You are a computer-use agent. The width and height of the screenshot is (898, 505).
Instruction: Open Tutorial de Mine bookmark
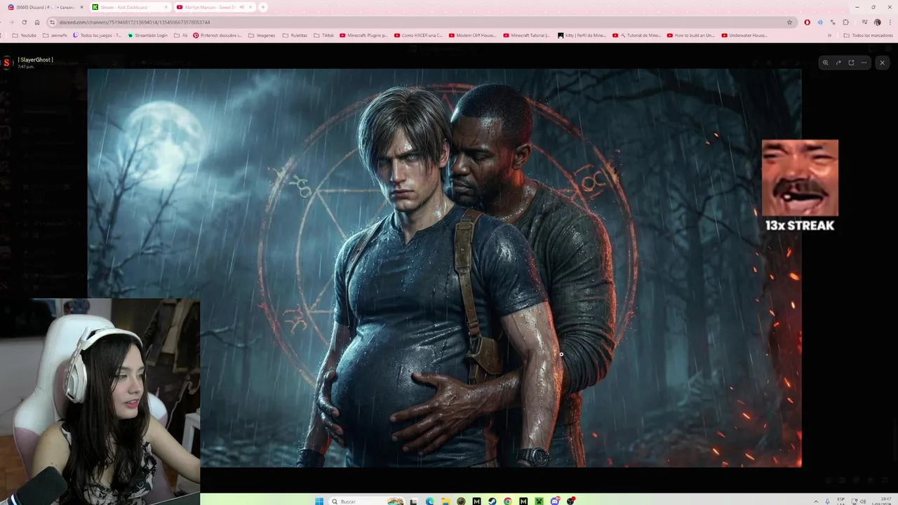pyautogui.click(x=637, y=35)
